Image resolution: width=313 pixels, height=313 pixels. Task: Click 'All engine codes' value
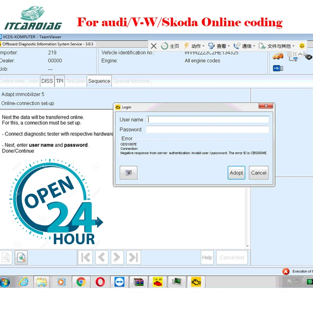pos(202,61)
